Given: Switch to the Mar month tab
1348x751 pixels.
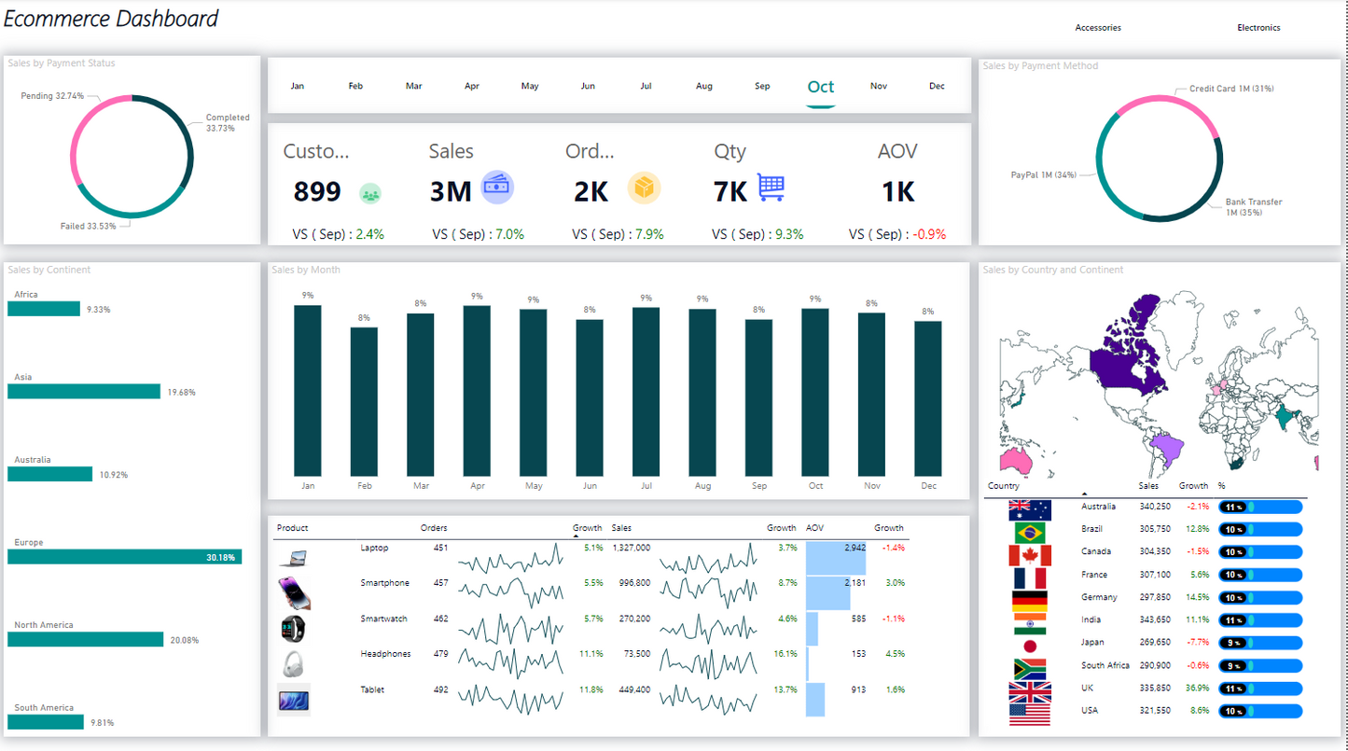Looking at the screenshot, I should pos(413,87).
